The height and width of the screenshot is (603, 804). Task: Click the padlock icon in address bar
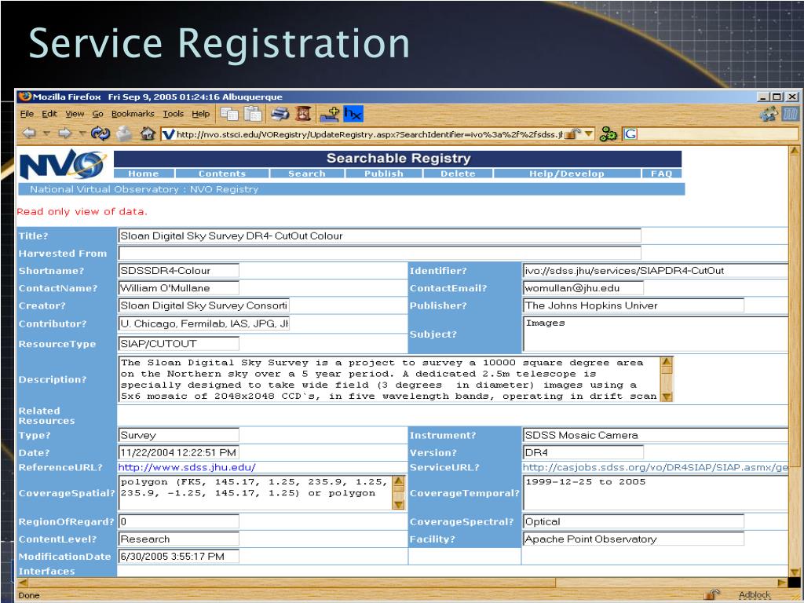tap(572, 133)
